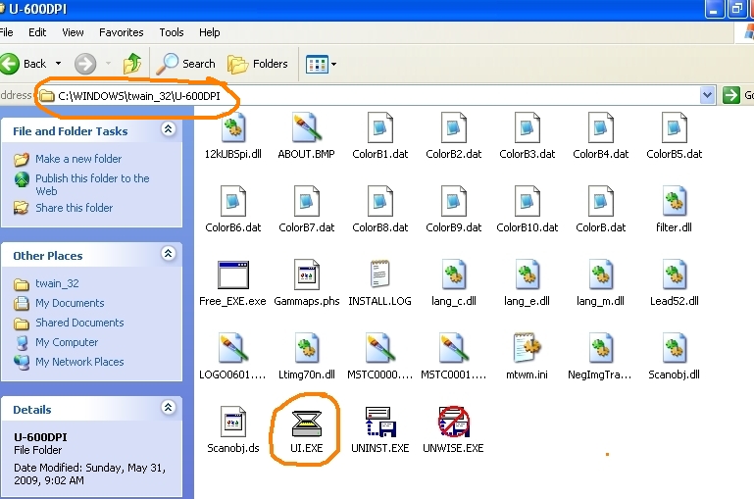Select the Ltimg70n.dll file
This screenshot has height=499, width=754.
click(x=306, y=356)
